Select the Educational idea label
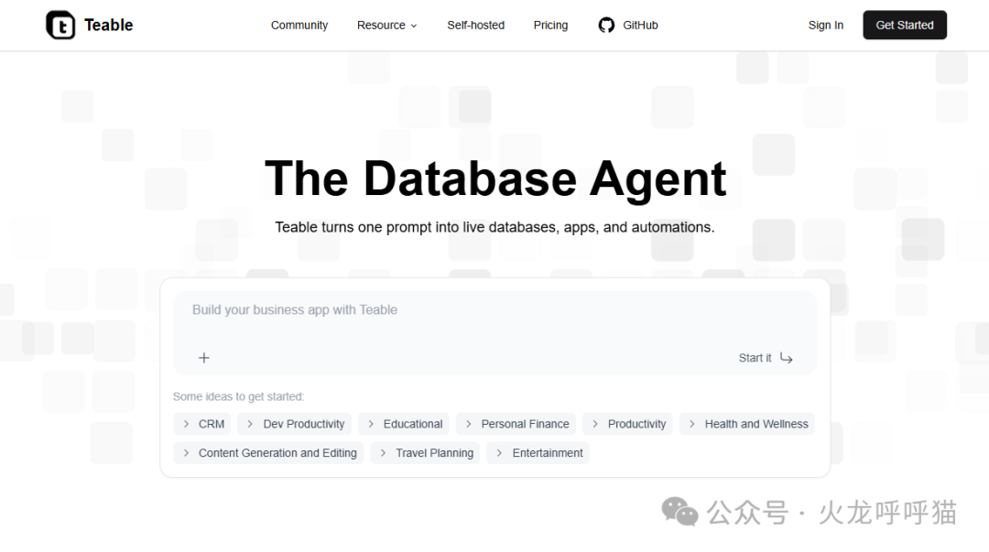The image size is (989, 552). pyautogui.click(x=413, y=424)
